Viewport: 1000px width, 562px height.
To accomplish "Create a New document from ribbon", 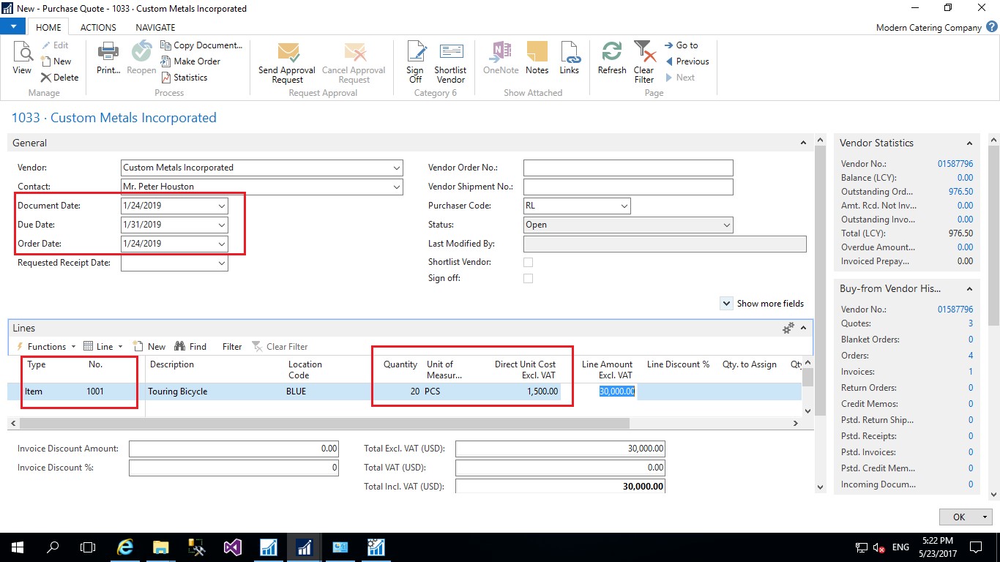I will (x=56, y=61).
